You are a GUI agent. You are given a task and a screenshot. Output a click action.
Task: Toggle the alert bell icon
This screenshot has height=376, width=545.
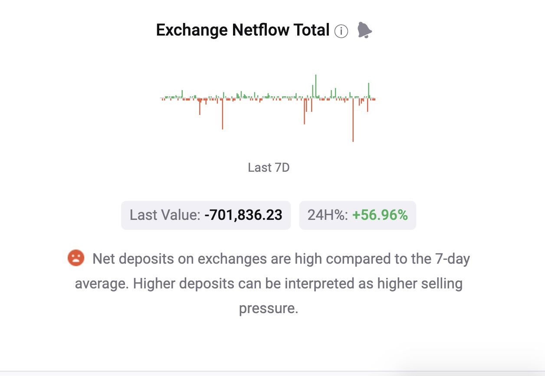[364, 30]
